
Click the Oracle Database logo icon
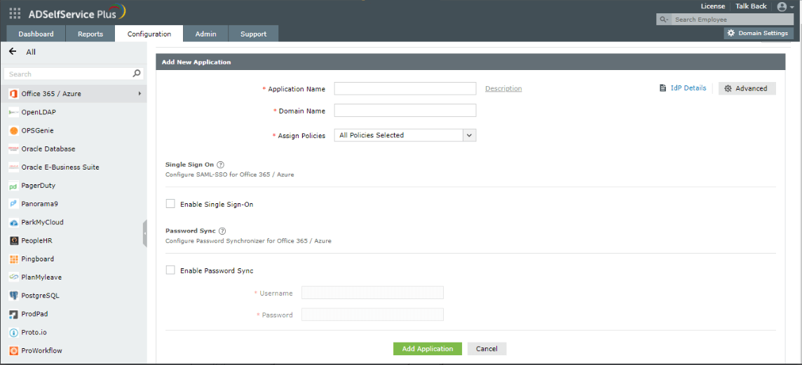click(x=14, y=149)
